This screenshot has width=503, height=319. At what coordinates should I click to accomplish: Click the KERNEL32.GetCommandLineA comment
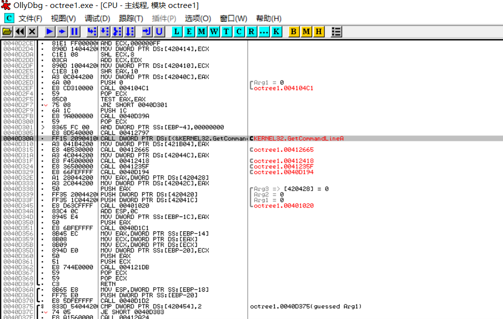[298, 138]
